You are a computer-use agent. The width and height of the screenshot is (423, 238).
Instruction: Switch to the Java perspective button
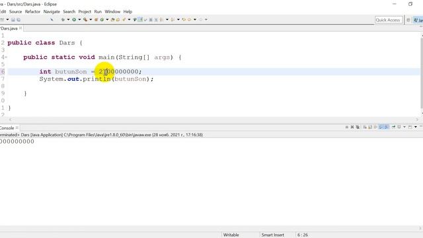pyautogui.click(x=418, y=20)
